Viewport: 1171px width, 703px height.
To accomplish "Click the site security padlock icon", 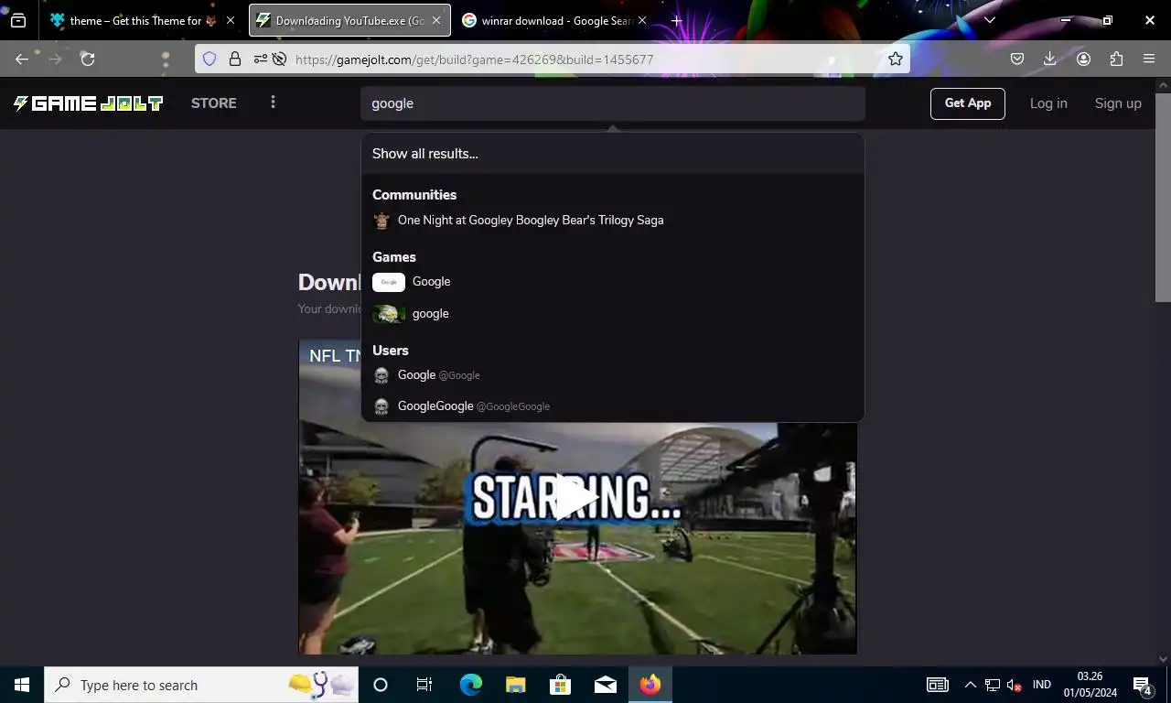I will (235, 59).
